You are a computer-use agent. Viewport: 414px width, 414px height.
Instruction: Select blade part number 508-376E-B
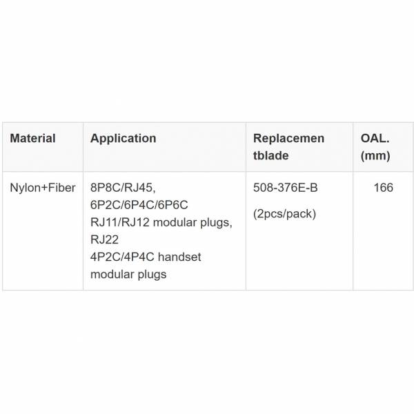[x=286, y=188]
